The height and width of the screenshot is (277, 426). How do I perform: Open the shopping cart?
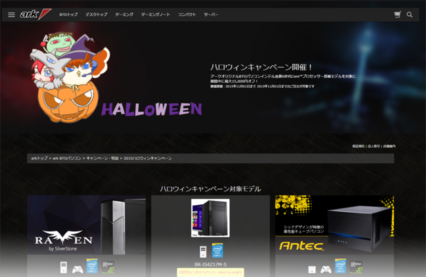pyautogui.click(x=398, y=15)
